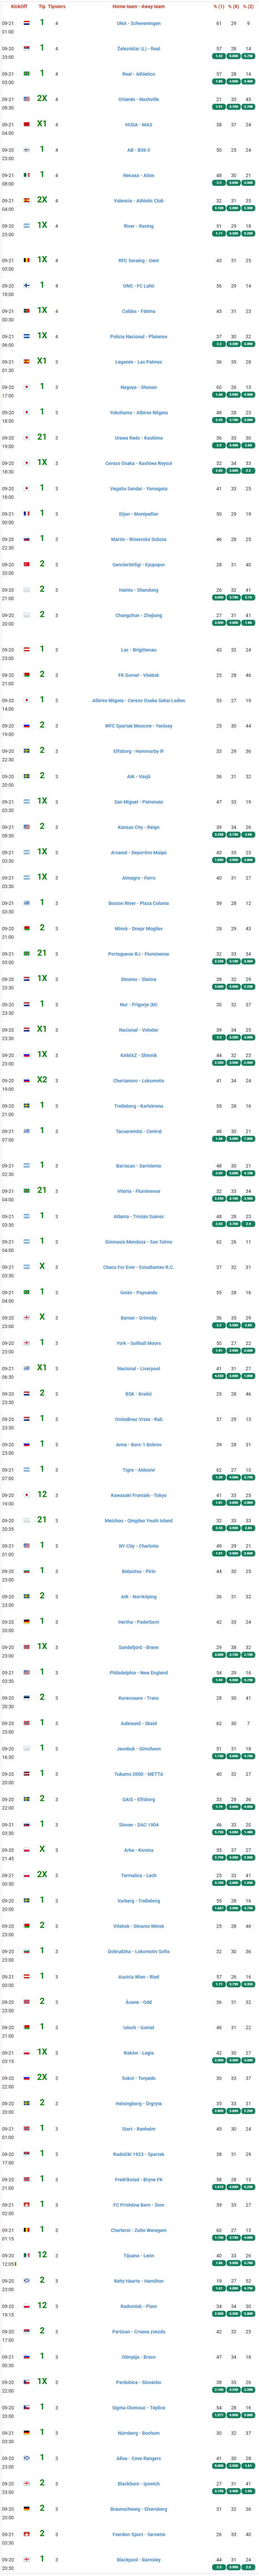Open the UNA - Scheveningen match link
This screenshot has width=259, height=2576.
[x=139, y=23]
